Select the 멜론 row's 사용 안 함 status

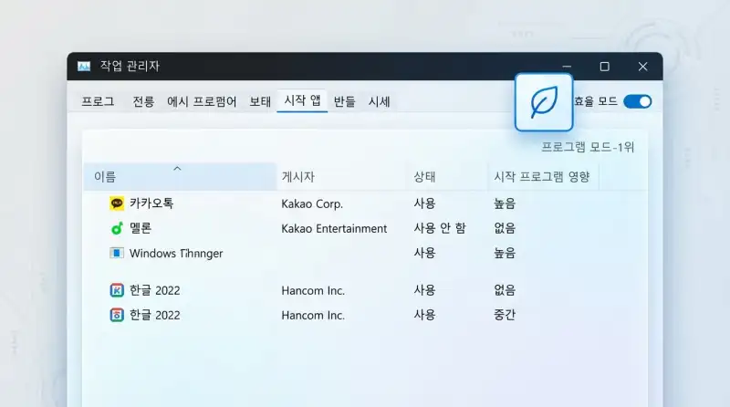439,228
